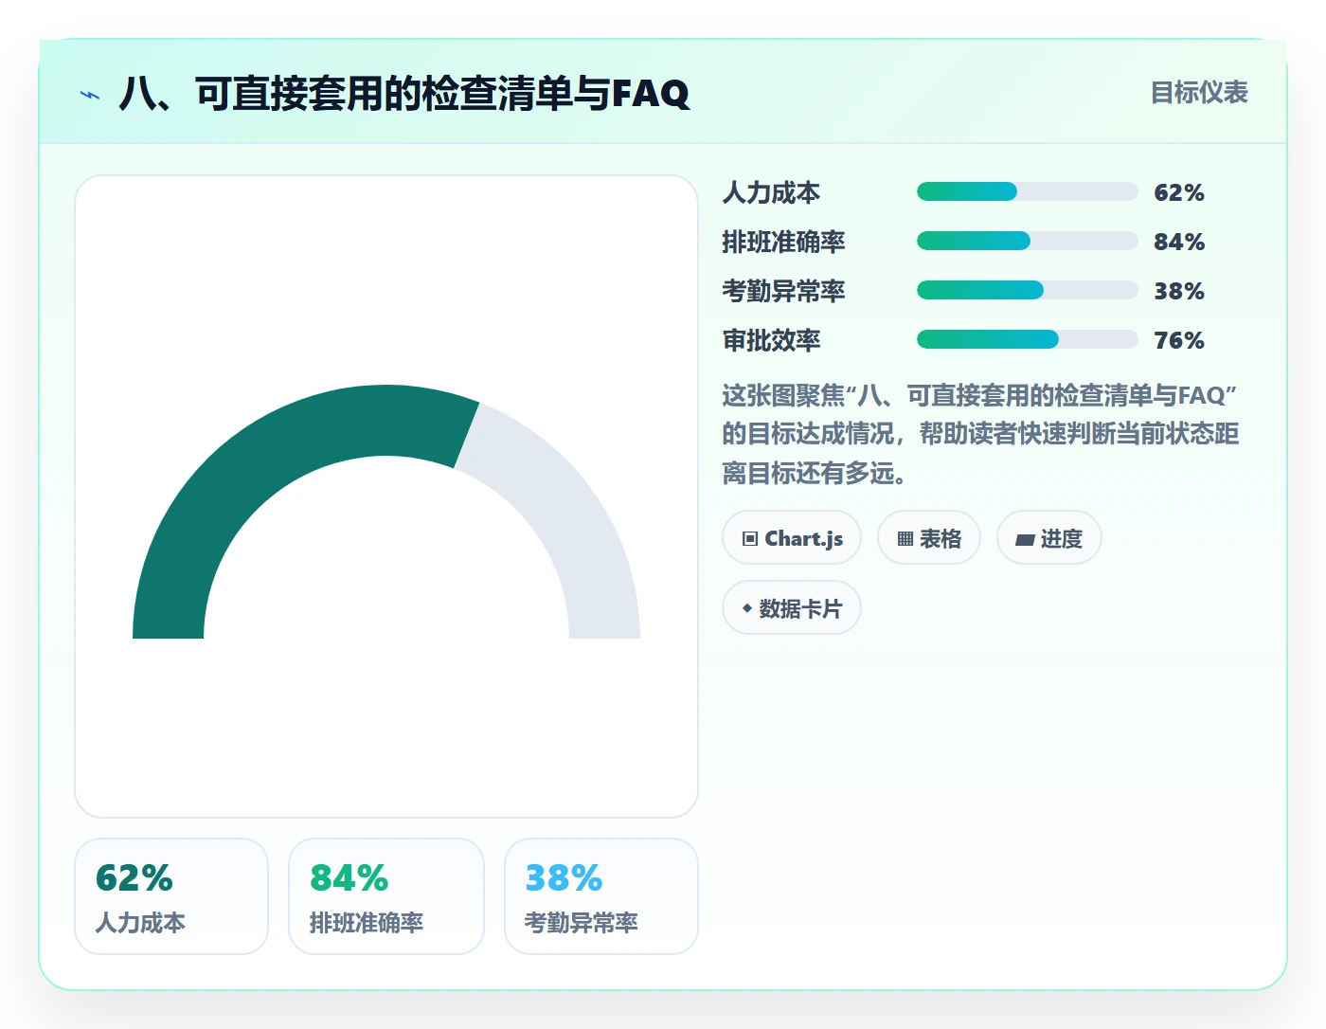The width and height of the screenshot is (1326, 1029).
Task: Click the 审批效率 progress bar
Action: pos(1028,340)
